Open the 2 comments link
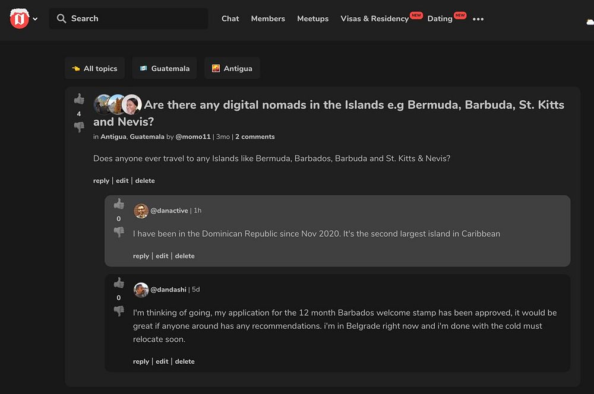Image resolution: width=594 pixels, height=394 pixels. coord(255,136)
